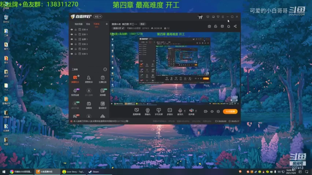The width and height of the screenshot is (312, 175).
Task: Toggle visibility of 文本 4 layer
Action: pyautogui.click(x=72, y=30)
